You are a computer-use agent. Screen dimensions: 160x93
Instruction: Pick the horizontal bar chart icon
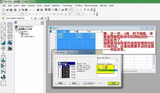click(3, 66)
